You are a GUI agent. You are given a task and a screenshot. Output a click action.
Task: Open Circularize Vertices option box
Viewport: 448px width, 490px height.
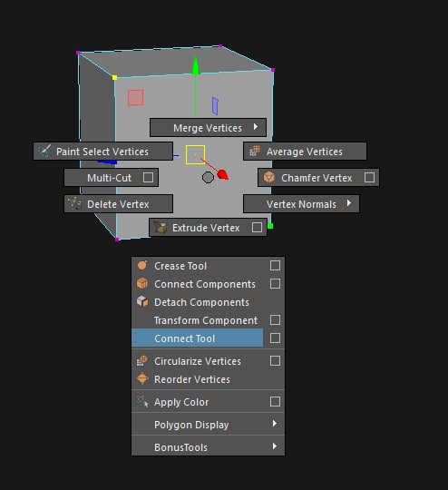[275, 361]
